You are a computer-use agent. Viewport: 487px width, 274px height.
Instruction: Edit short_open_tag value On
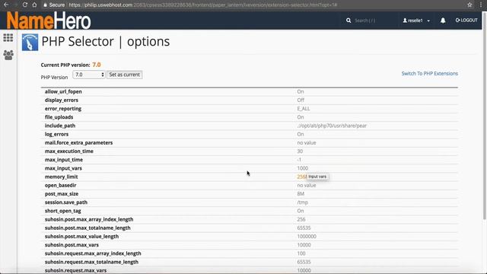coord(301,211)
